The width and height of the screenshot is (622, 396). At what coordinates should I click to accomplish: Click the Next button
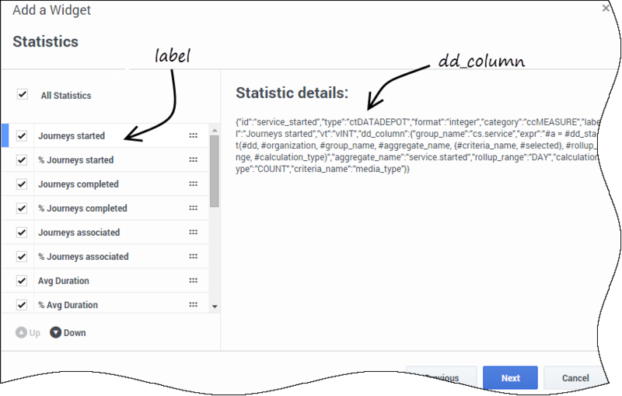coord(510,378)
